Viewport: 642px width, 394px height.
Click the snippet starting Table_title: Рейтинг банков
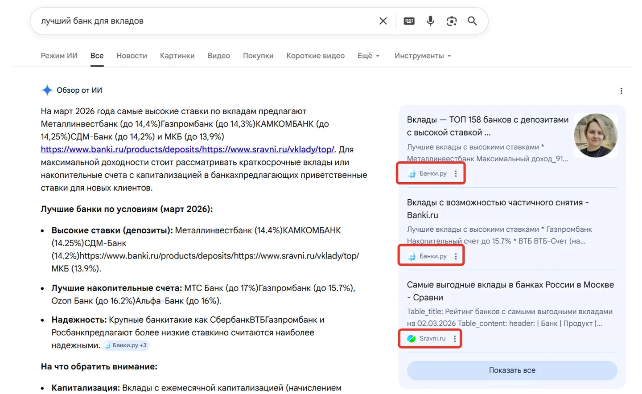tap(510, 317)
